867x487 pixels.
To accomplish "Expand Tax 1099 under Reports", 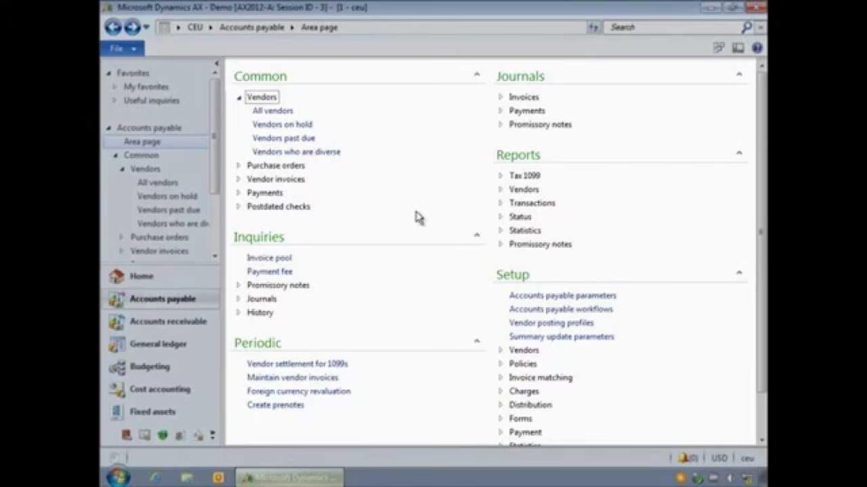I will 501,176.
